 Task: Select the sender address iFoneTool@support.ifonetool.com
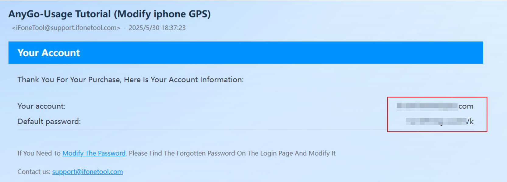click(x=66, y=28)
